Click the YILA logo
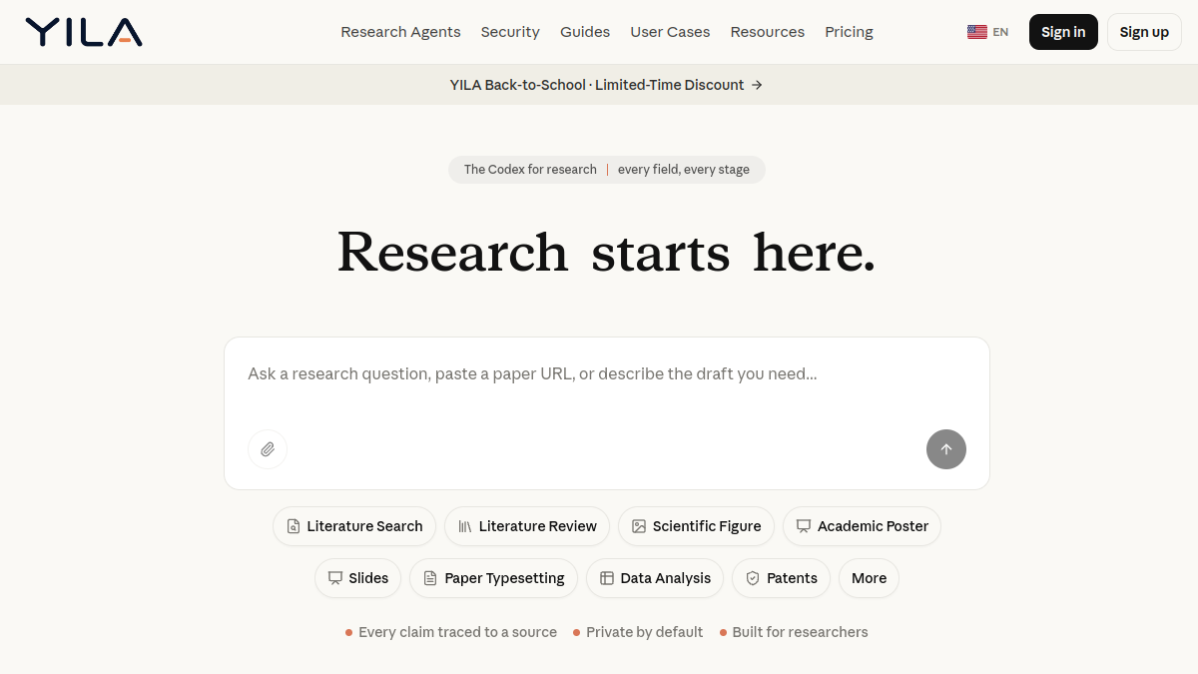Viewport: 1198px width, 674px height. point(84,32)
